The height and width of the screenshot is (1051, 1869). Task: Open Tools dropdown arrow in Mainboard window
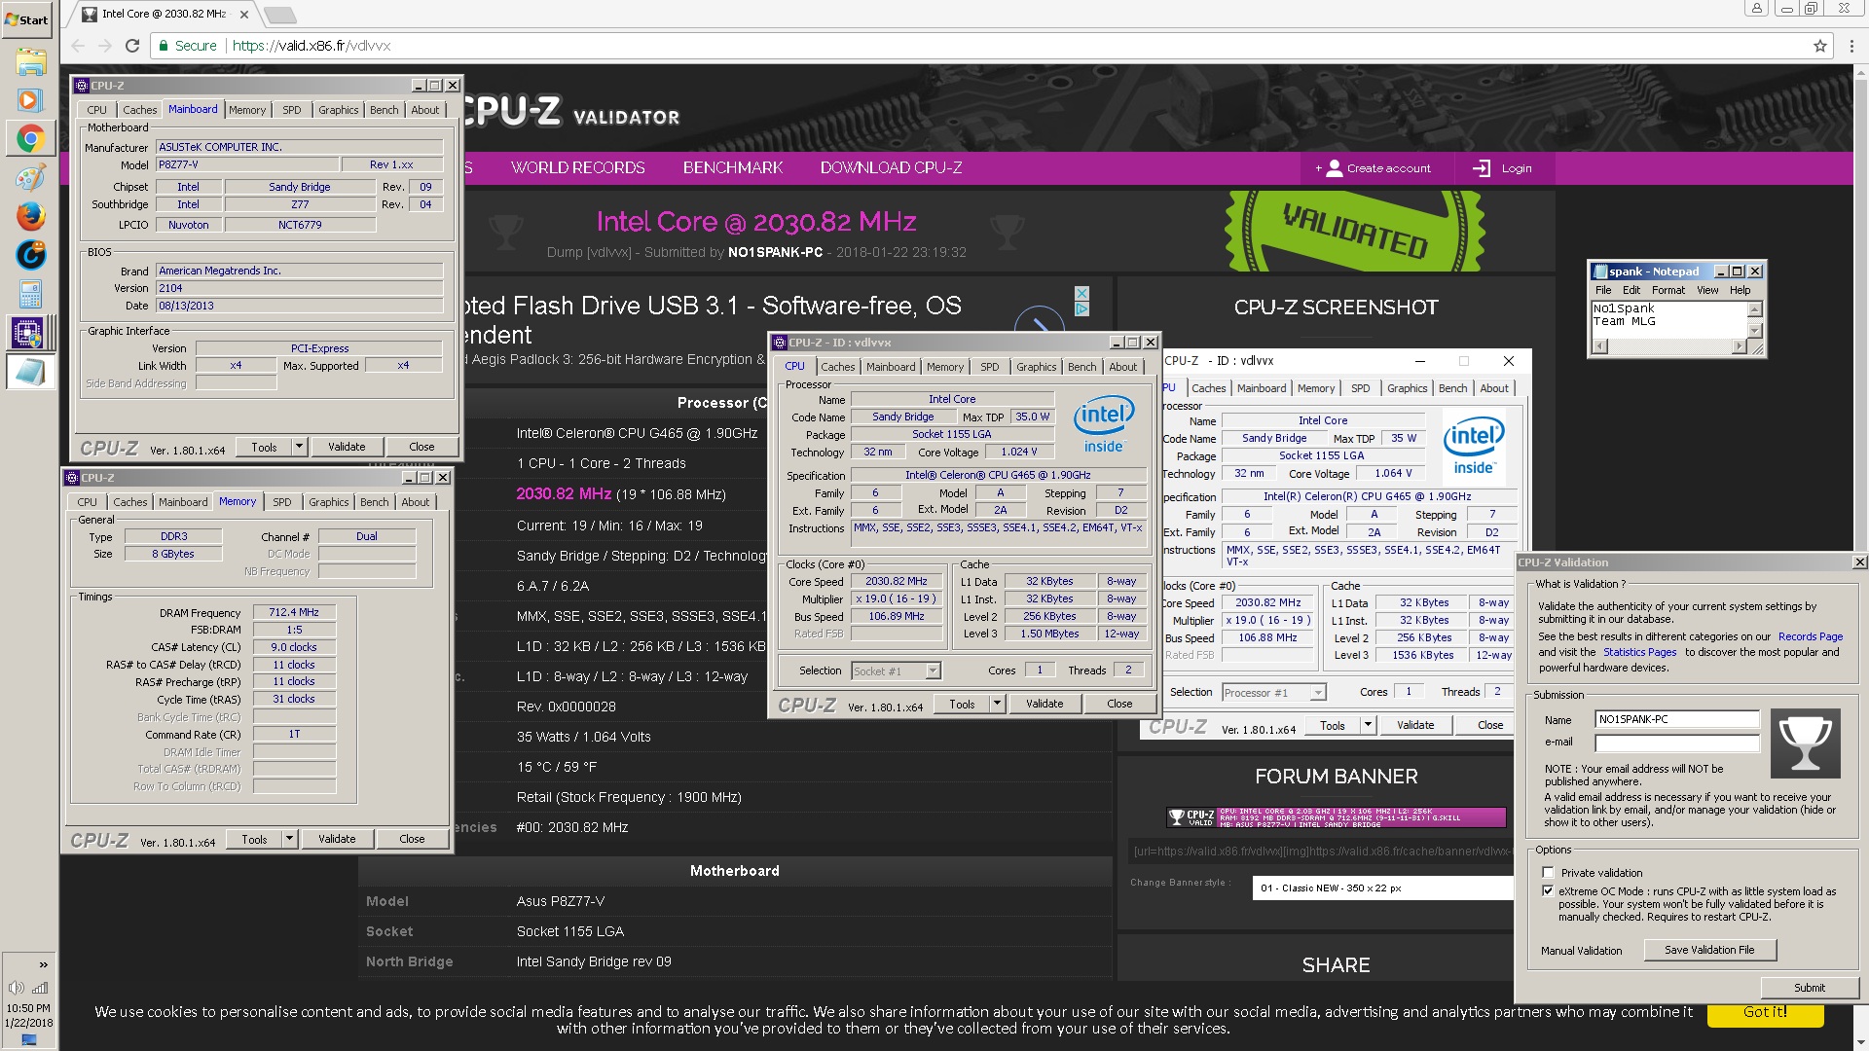[300, 447]
